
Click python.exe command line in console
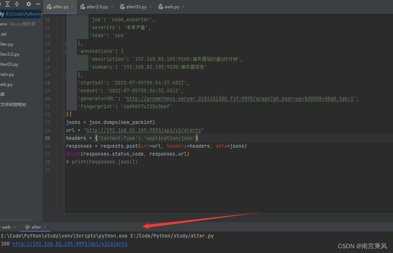(107, 236)
